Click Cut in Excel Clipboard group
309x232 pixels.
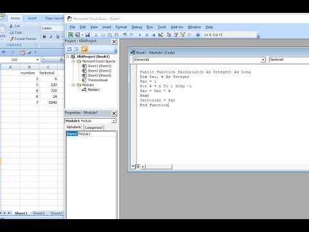tap(15, 26)
